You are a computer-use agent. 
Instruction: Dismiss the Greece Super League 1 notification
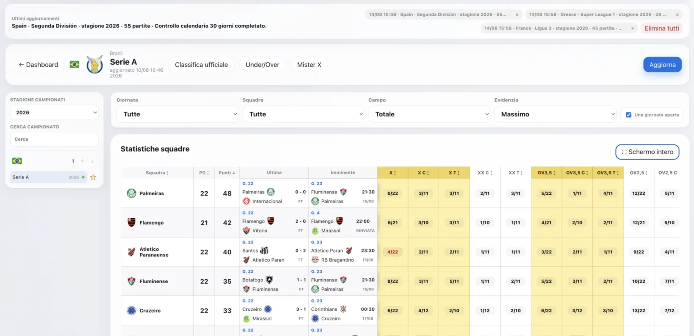point(677,14)
